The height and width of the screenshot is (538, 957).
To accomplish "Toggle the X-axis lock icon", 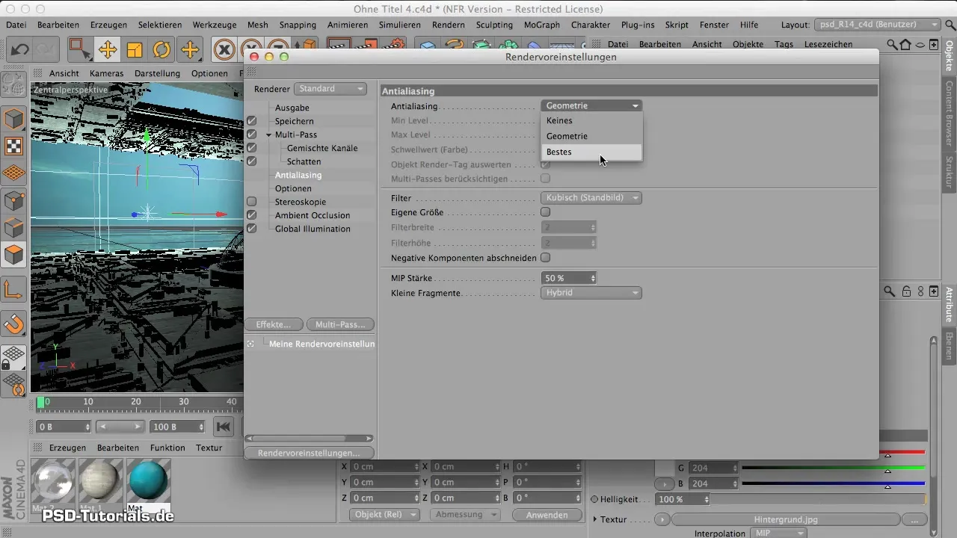I will 224,50.
